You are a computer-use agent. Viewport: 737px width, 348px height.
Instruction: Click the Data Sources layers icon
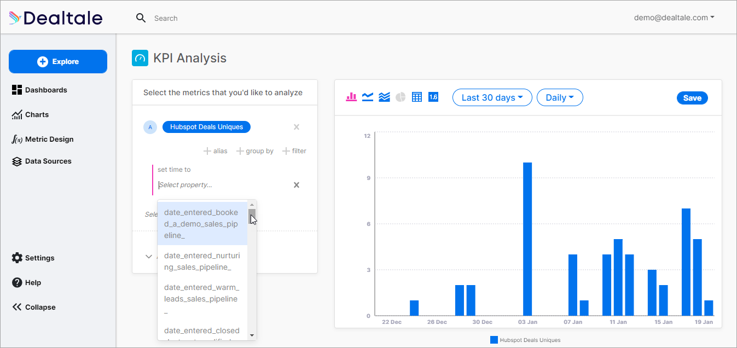(x=17, y=161)
